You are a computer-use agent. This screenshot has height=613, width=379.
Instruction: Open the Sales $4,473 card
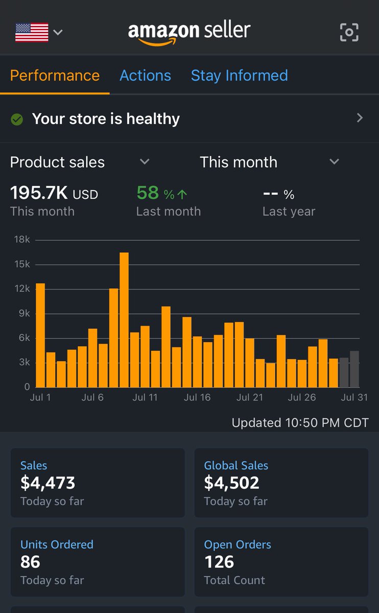(x=98, y=483)
